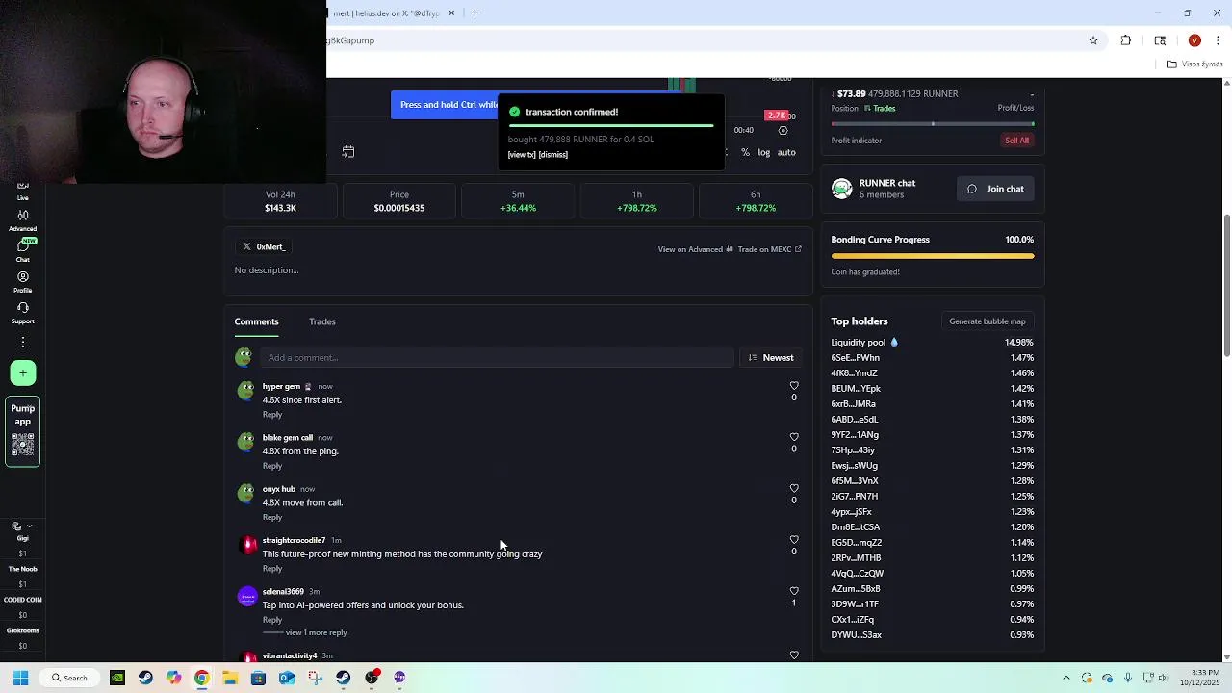Open holder DYWU...S3ax address
This screenshot has width=1232, height=693.
click(x=856, y=635)
